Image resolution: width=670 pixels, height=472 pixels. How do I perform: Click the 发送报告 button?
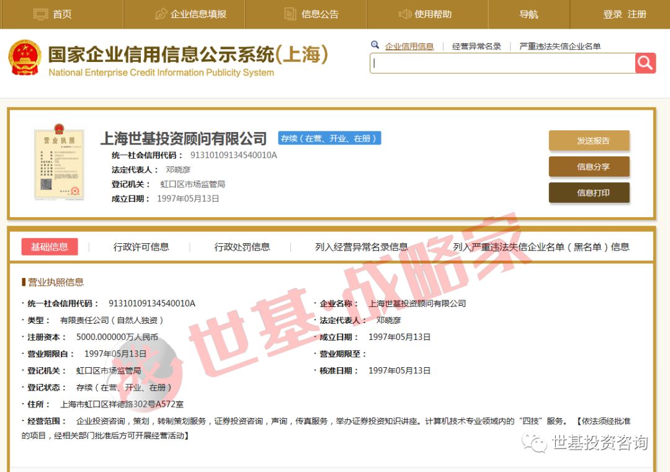tap(589, 141)
